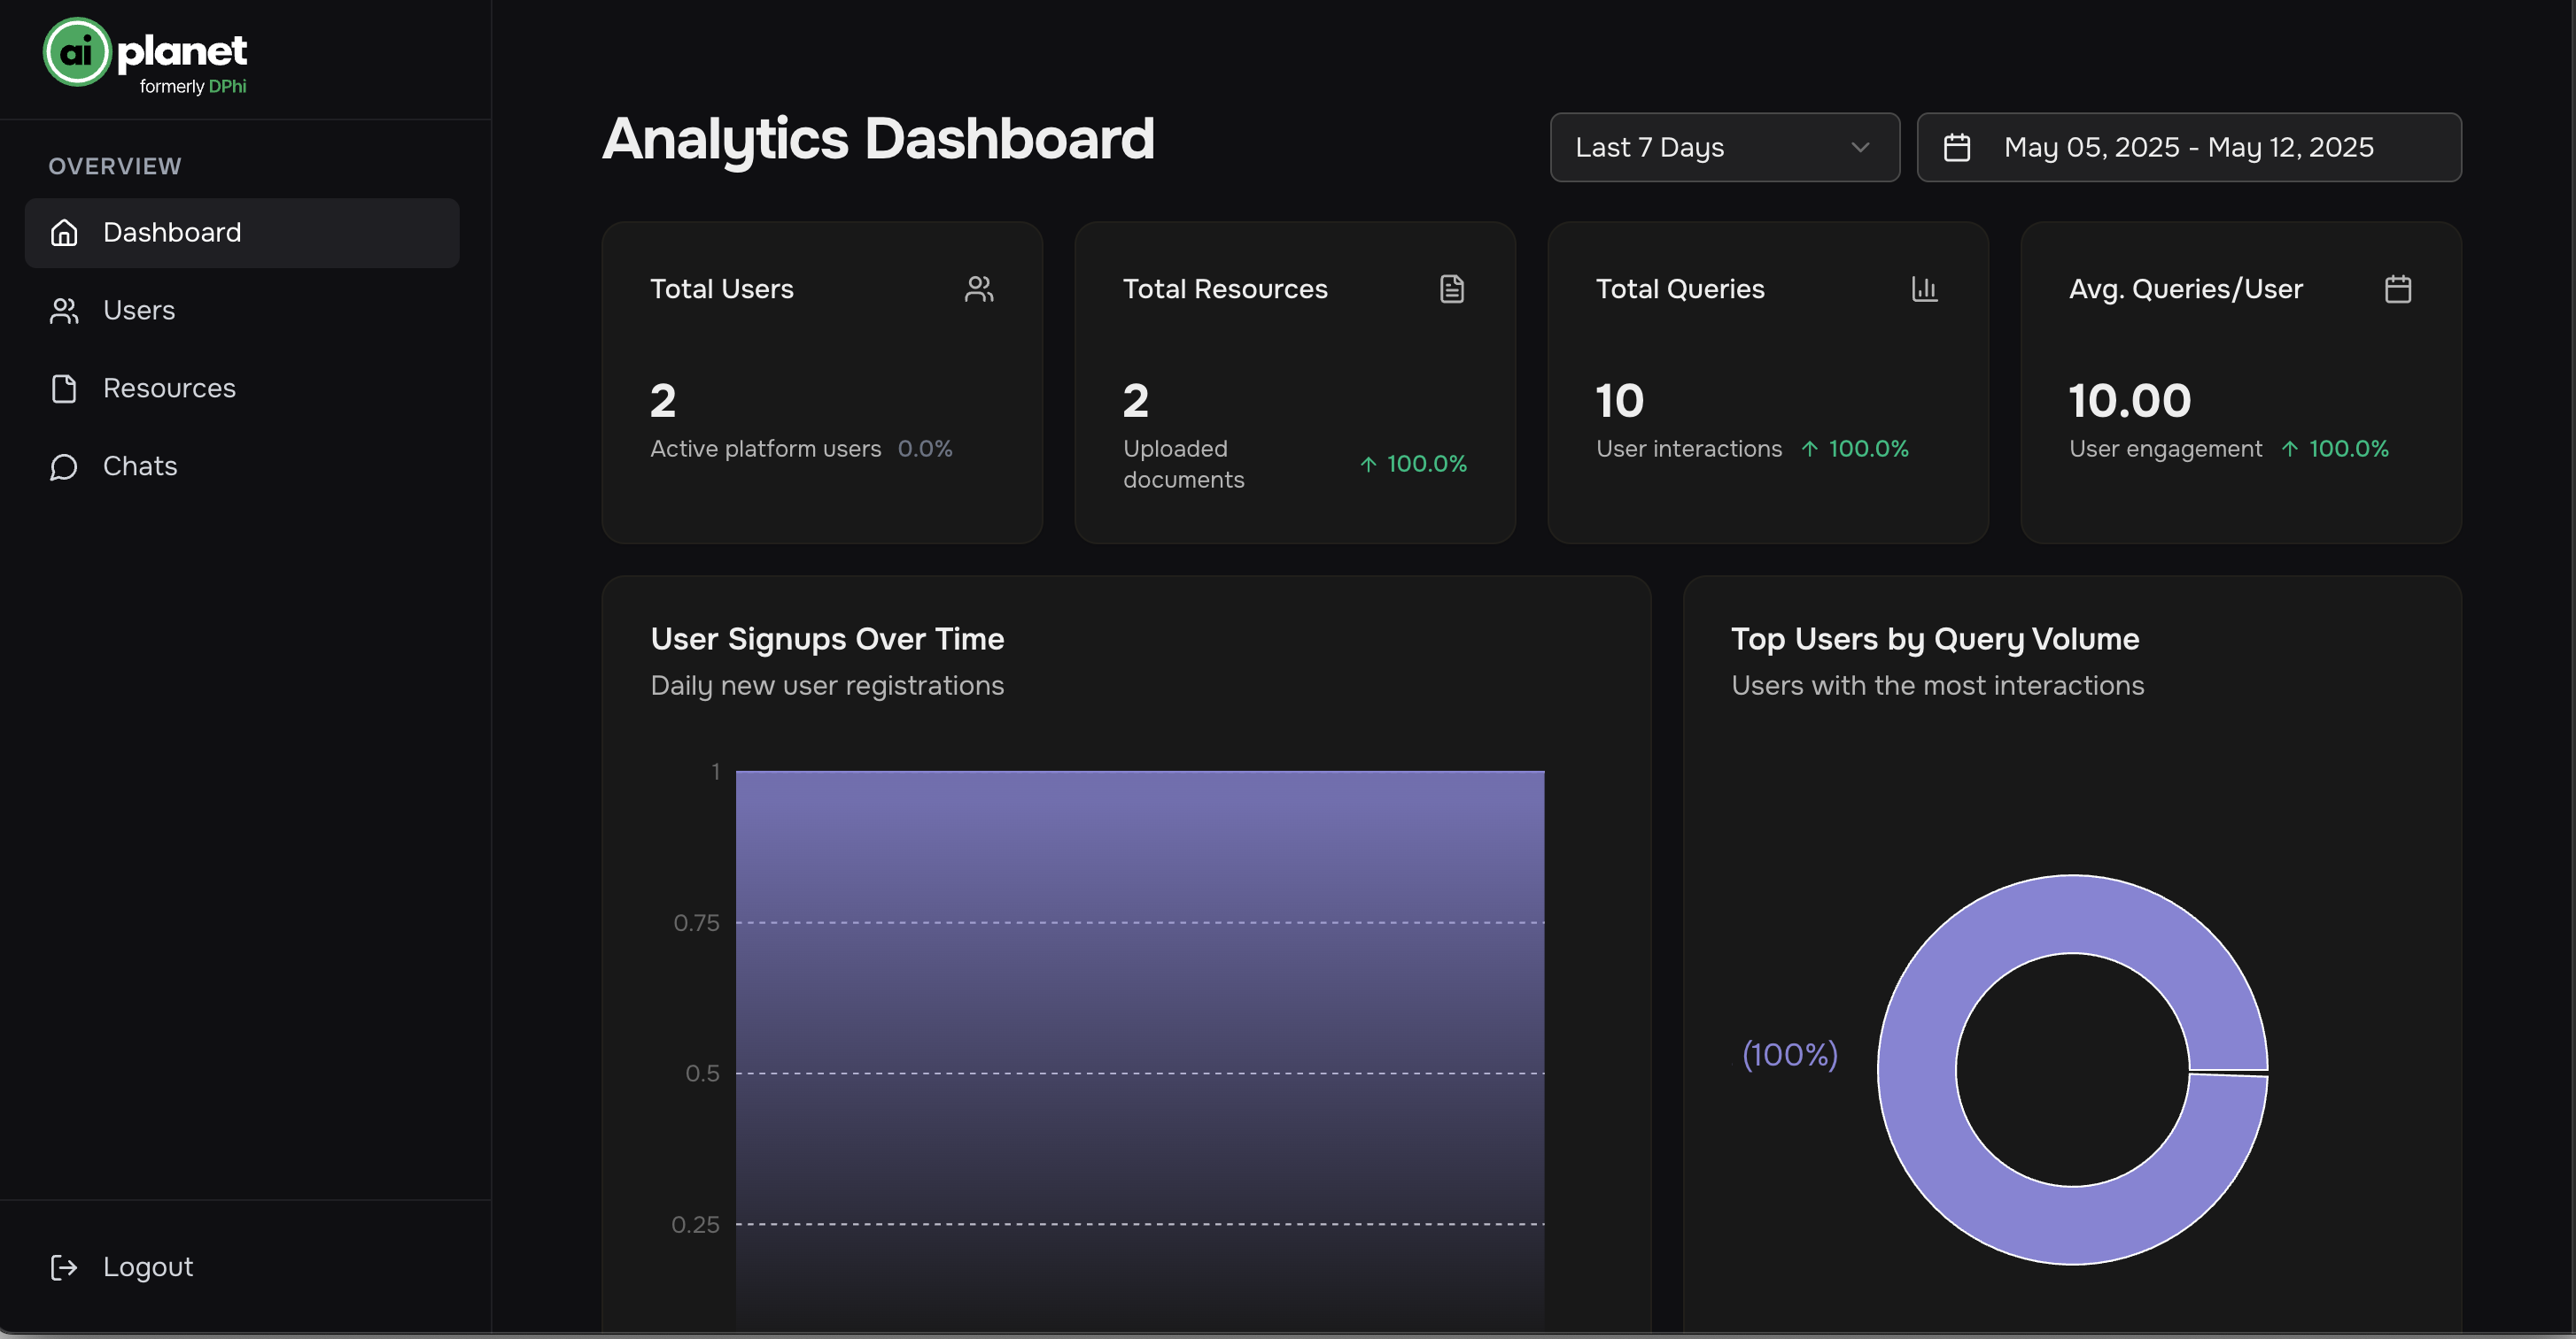Viewport: 2576px width, 1339px height.
Task: Open the Resources section
Action: pyautogui.click(x=242, y=389)
